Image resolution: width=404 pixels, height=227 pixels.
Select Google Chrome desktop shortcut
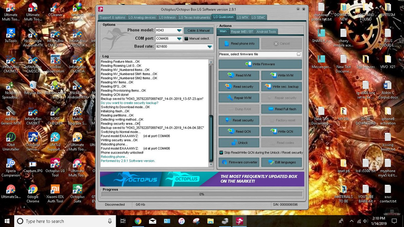[33, 194]
